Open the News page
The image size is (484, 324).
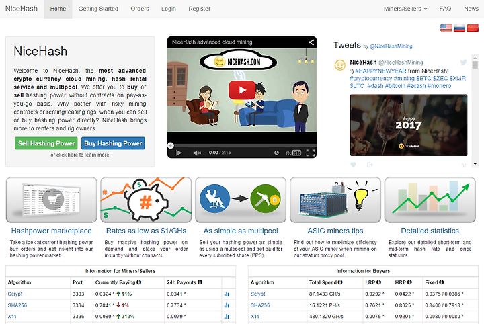471,9
